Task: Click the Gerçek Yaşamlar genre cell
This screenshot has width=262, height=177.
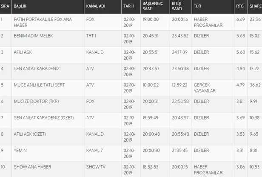Action: pyautogui.click(x=205, y=88)
